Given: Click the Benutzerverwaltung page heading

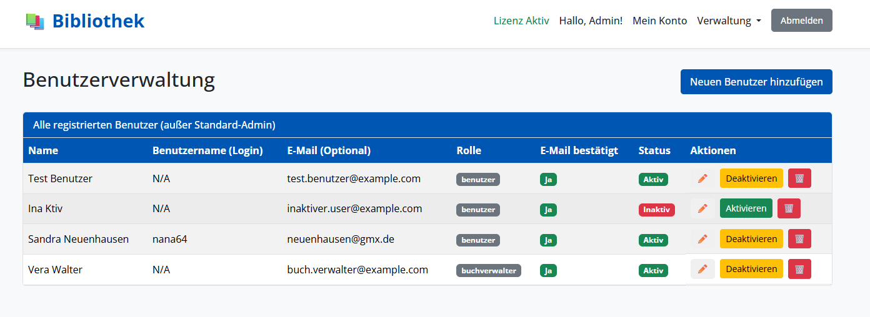Looking at the screenshot, I should click(x=119, y=80).
